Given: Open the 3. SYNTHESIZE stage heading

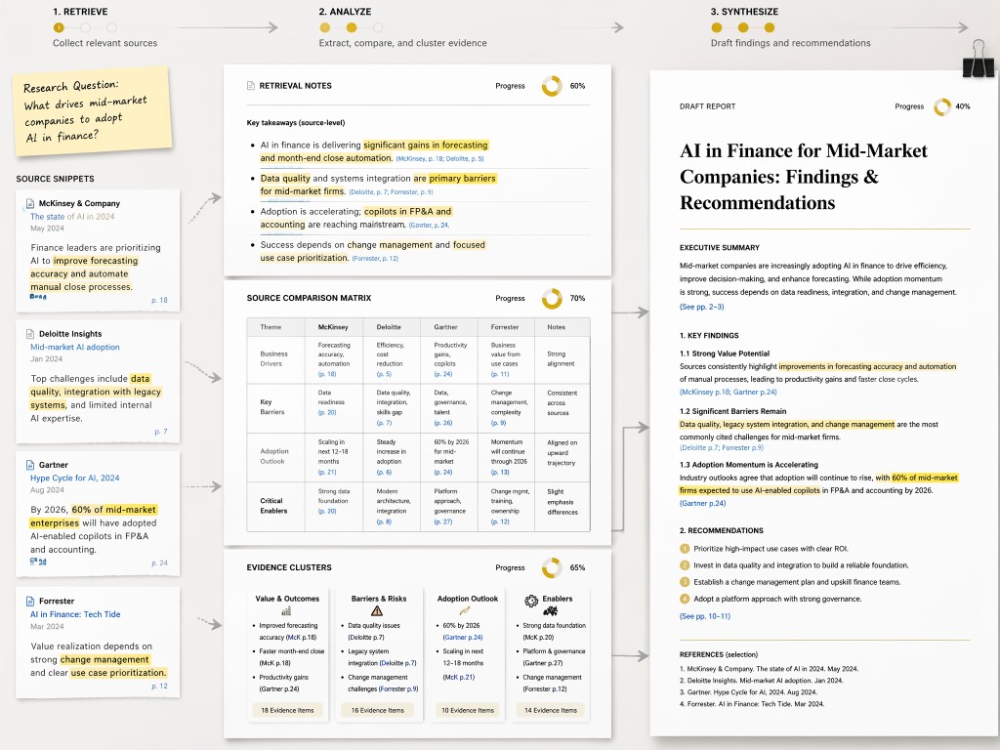Looking at the screenshot, I should click(744, 12).
